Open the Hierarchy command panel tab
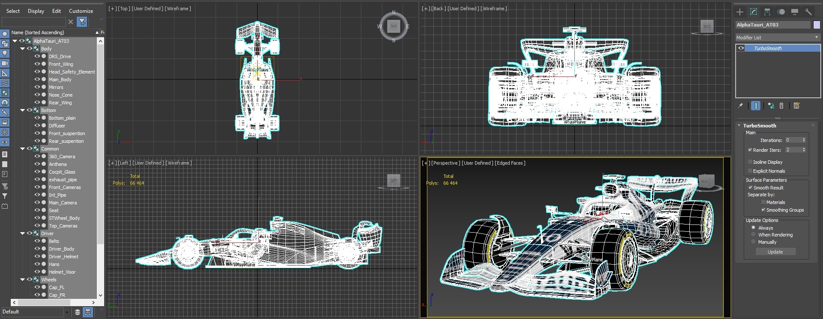823x319 pixels. tap(767, 12)
